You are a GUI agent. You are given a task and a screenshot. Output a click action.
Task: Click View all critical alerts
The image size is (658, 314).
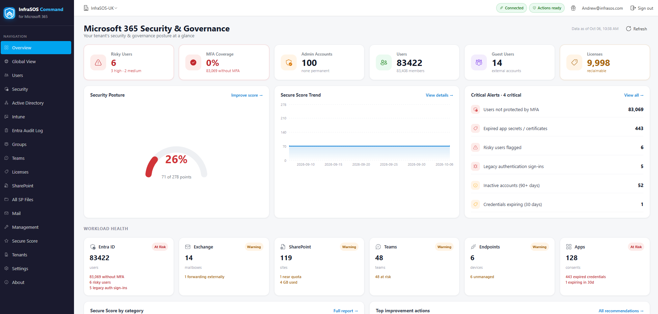point(634,95)
